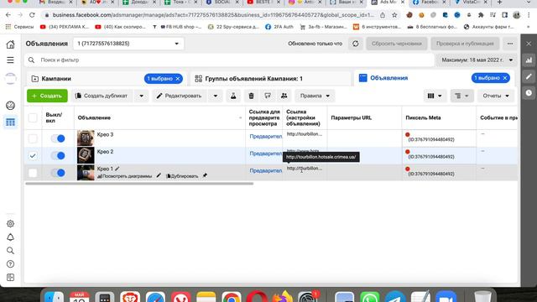The height and width of the screenshot is (302, 537).
Task: Open the notifications bell icon
Action: pyautogui.click(x=10, y=237)
